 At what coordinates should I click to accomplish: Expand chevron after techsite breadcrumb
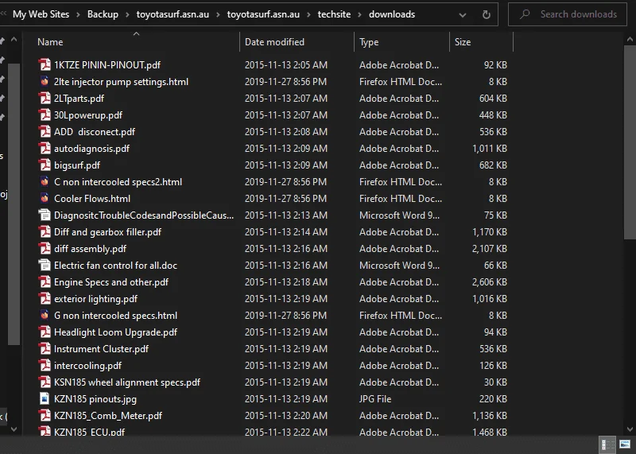click(x=360, y=14)
